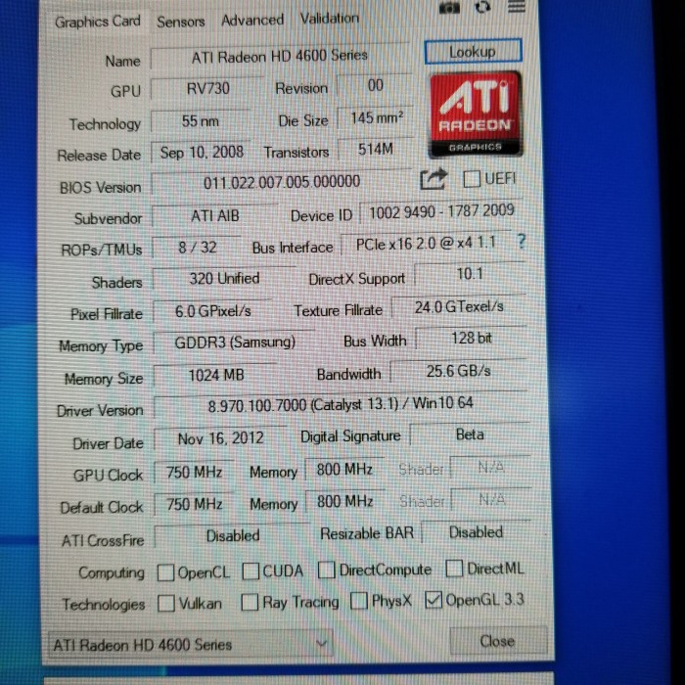Click the Bandwidth value 25.6 GB/s
The image size is (685, 685).
pyautogui.click(x=459, y=371)
